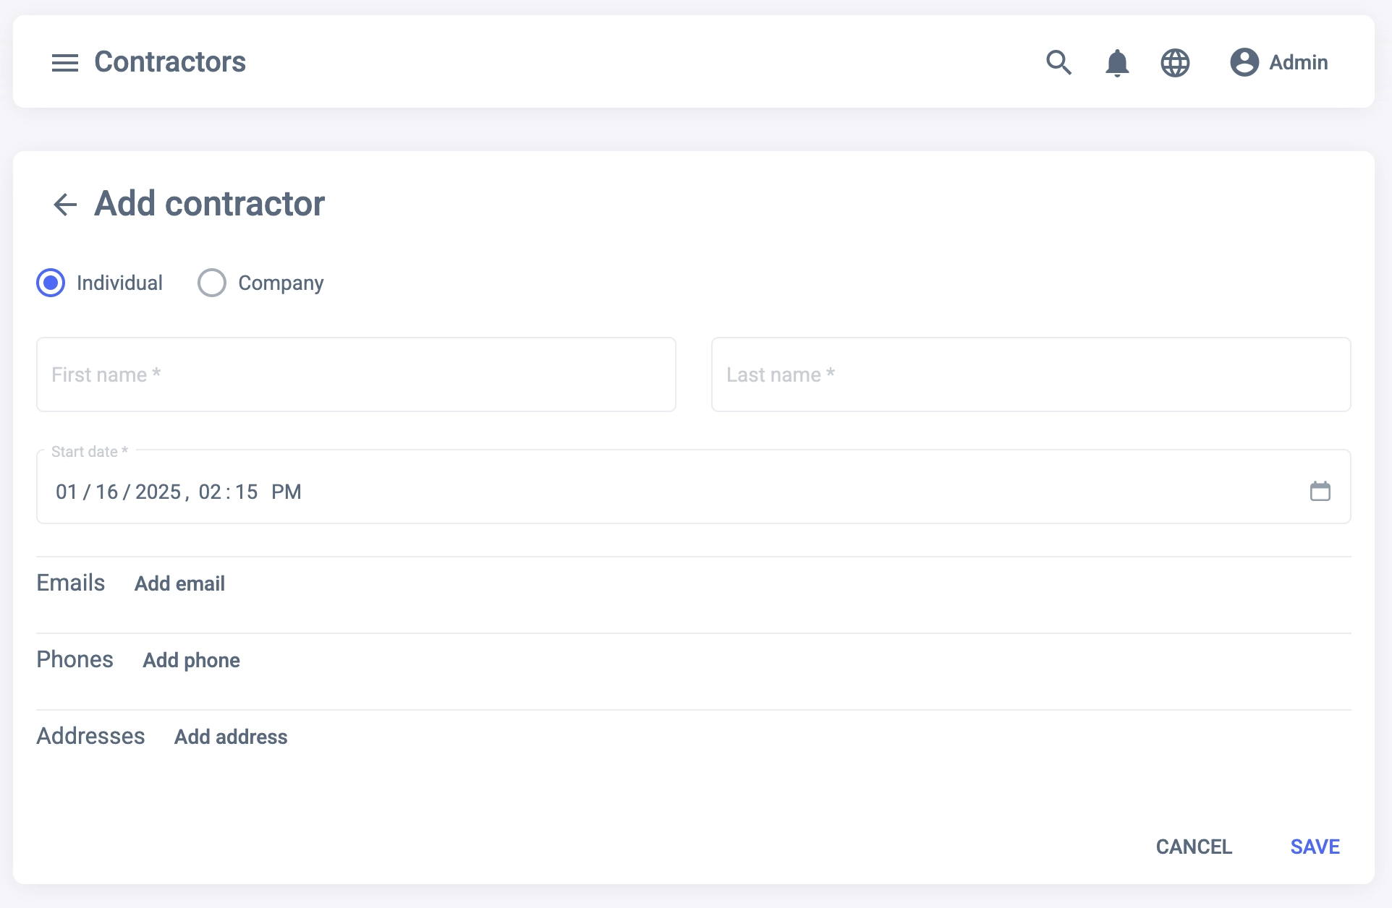Open the language globe selector
This screenshot has height=908, width=1392.
(1175, 63)
